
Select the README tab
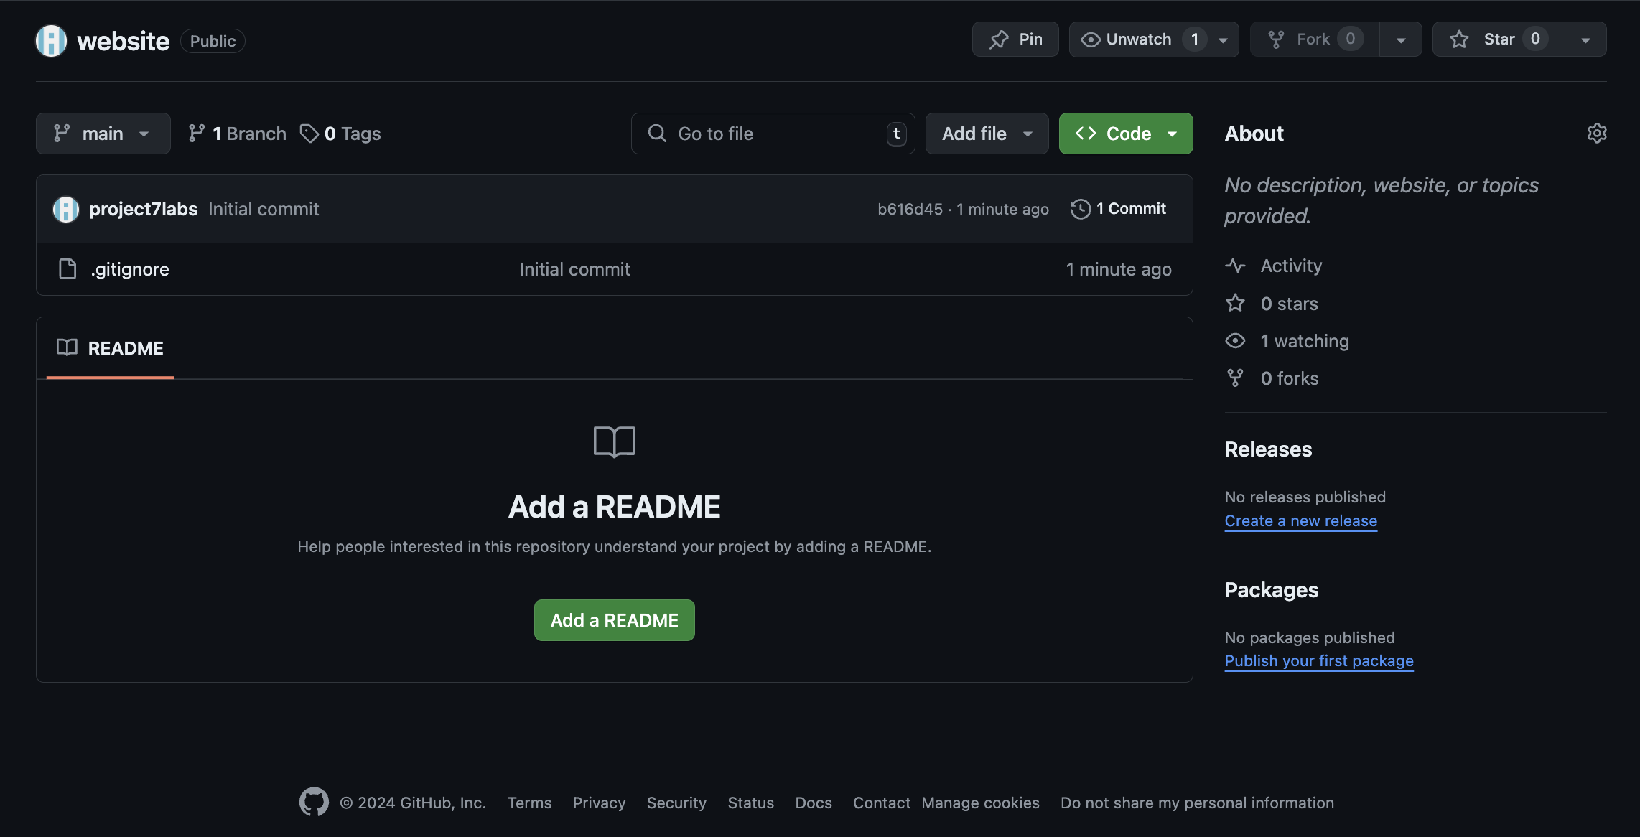[110, 348]
